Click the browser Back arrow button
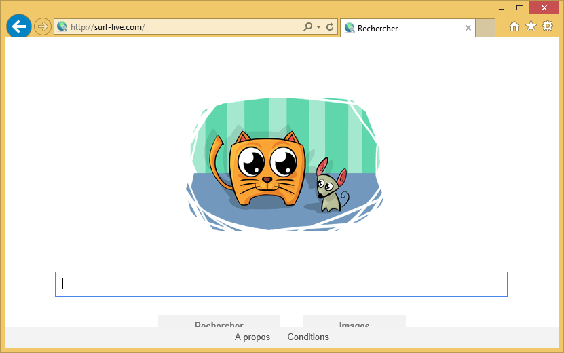564x353 pixels. click(x=18, y=26)
